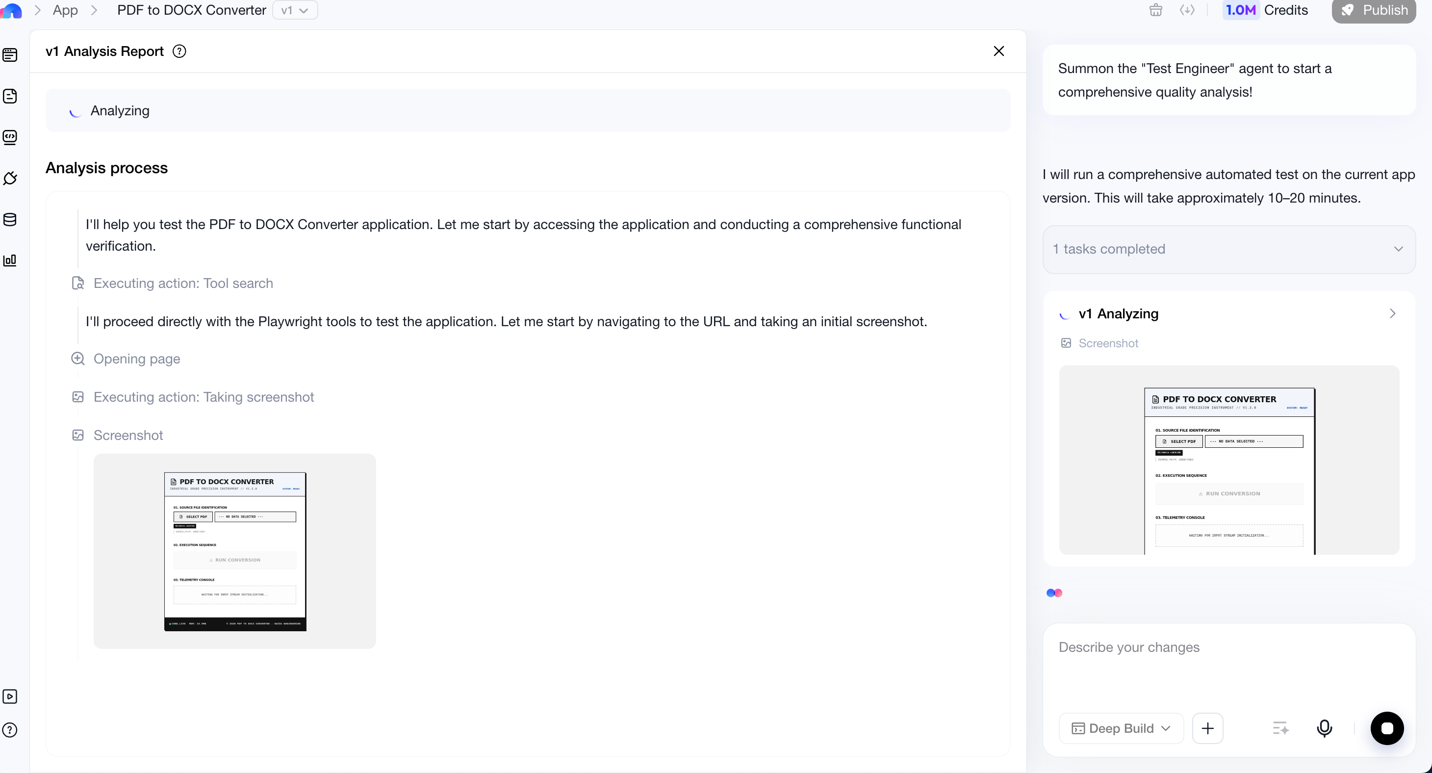The image size is (1432, 773).
Task: Click the 1.0M Credits indicator
Action: pos(1266,10)
